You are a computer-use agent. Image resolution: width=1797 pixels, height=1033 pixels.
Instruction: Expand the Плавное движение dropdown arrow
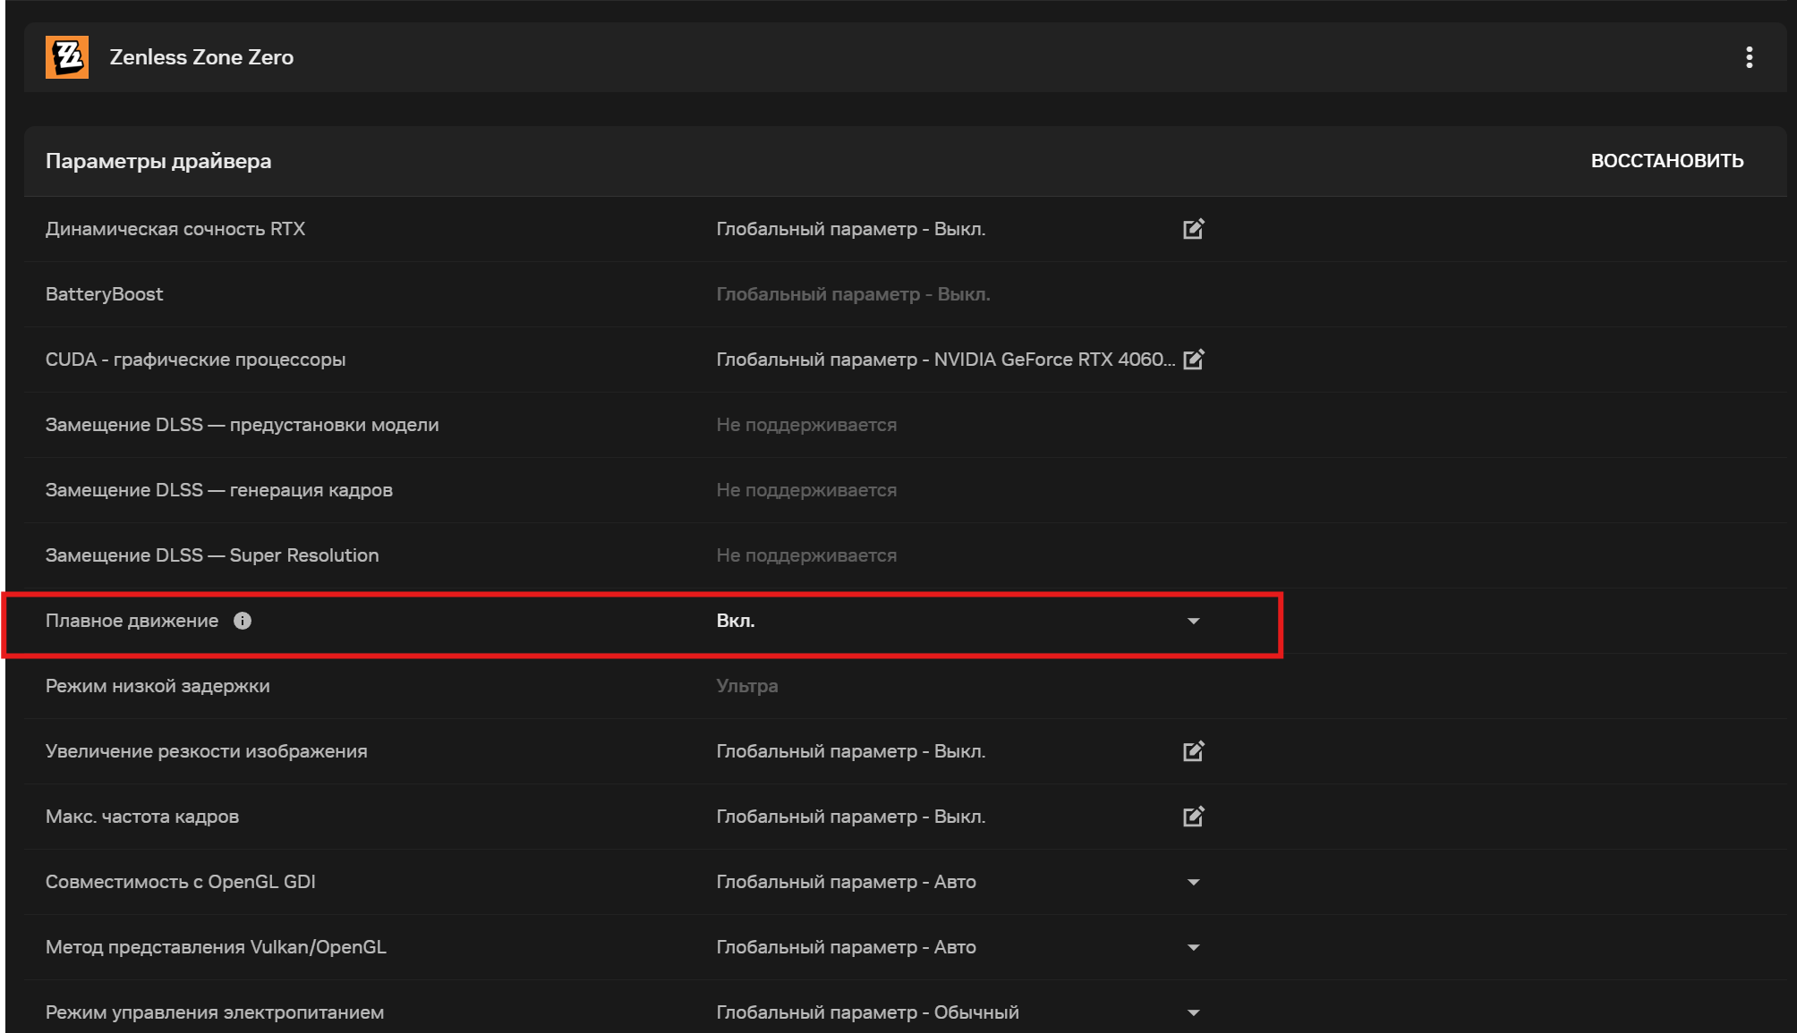pyautogui.click(x=1193, y=621)
